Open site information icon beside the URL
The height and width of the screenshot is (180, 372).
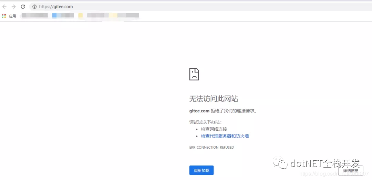point(34,7)
